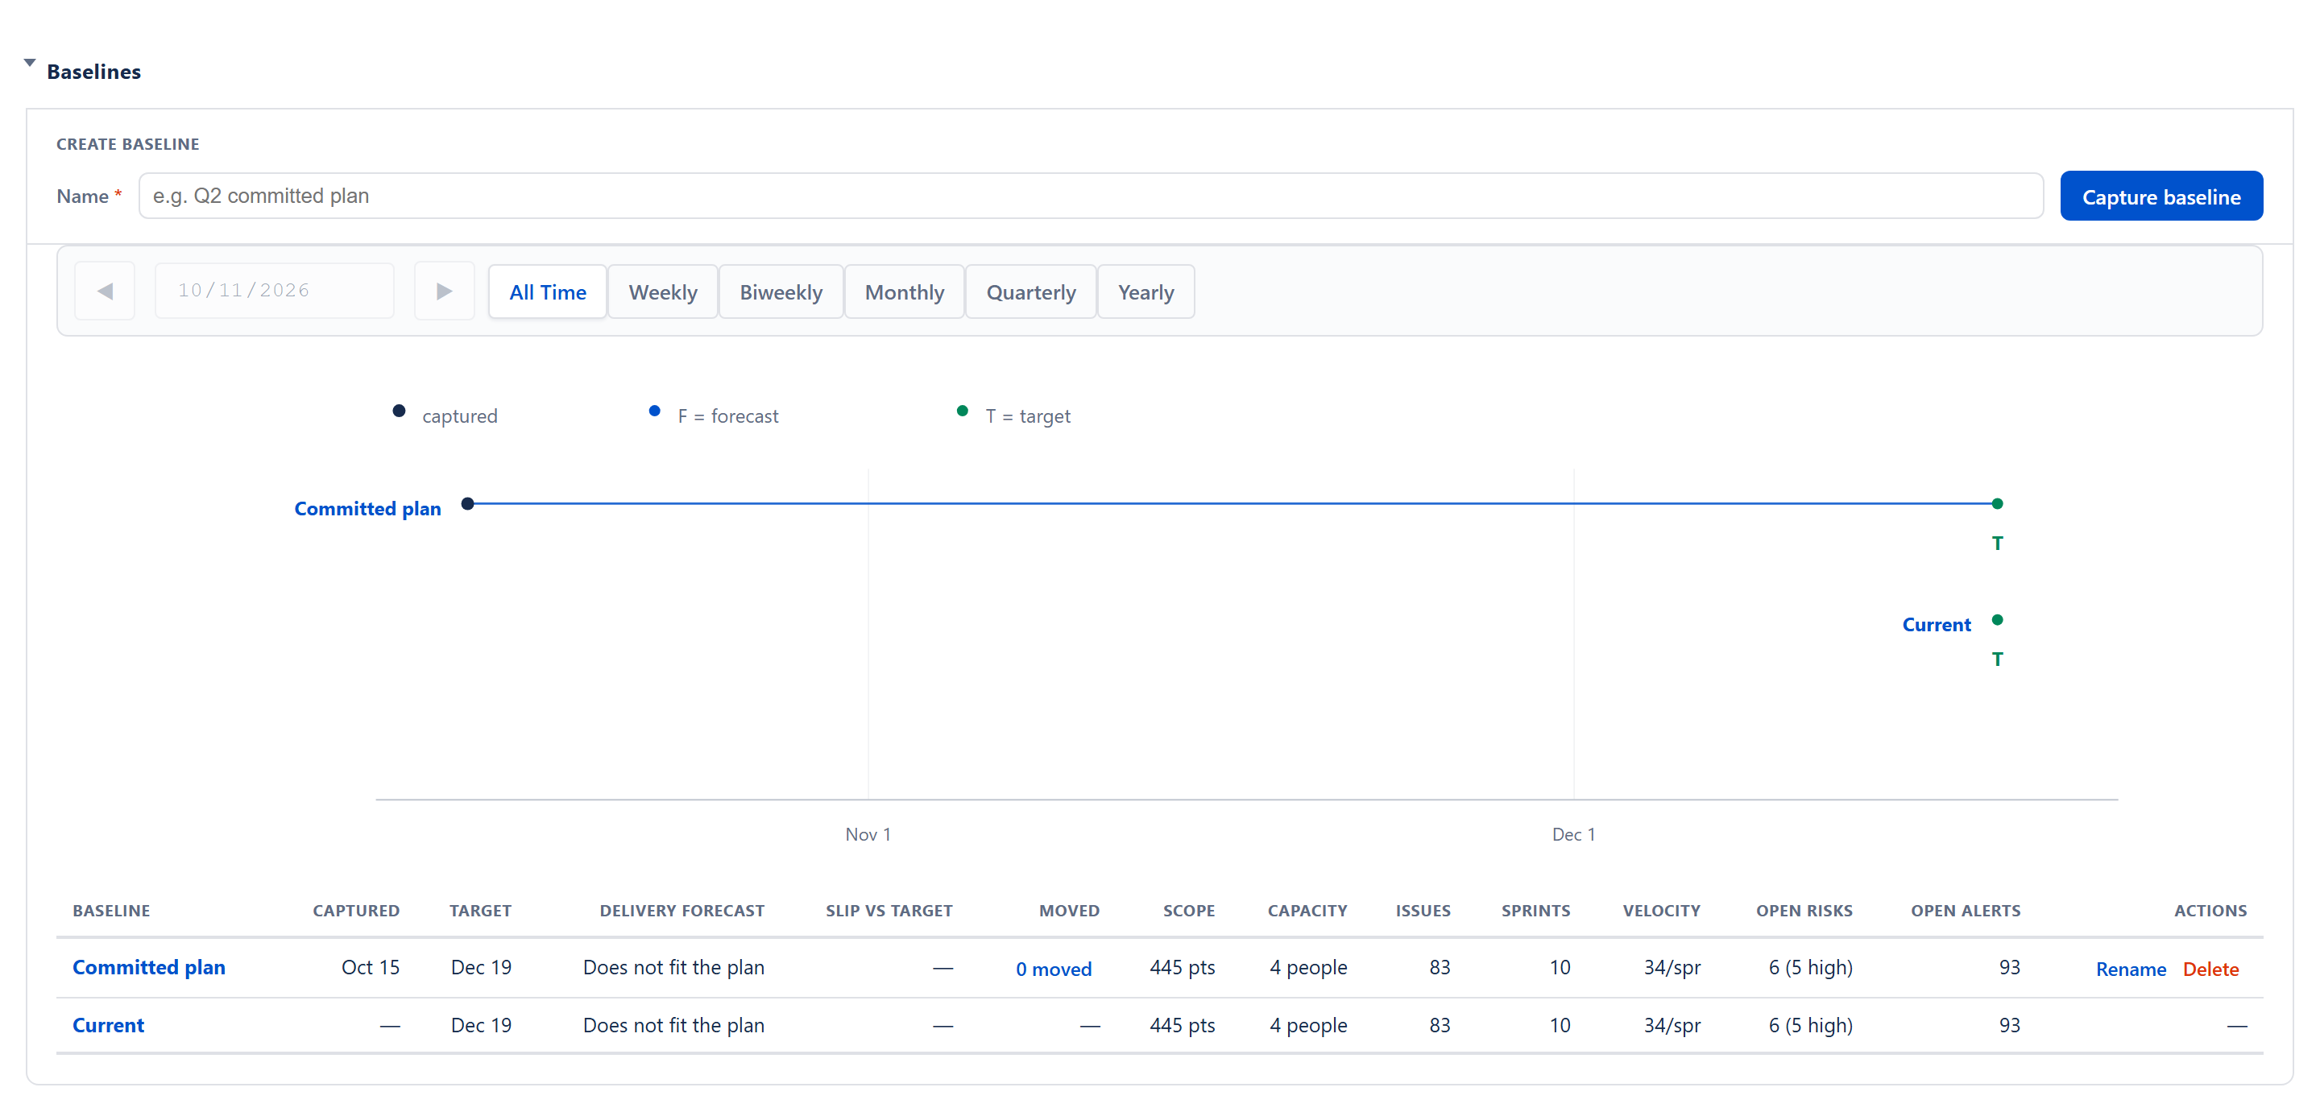Open Committed plan link in the table

148,968
